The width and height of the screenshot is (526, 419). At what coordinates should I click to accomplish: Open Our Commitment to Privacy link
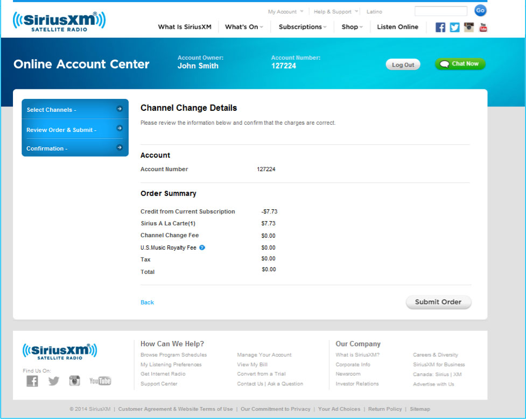coord(276,409)
